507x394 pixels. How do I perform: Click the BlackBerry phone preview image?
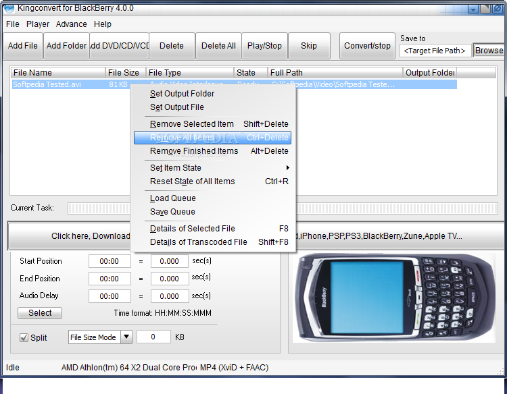point(394,298)
